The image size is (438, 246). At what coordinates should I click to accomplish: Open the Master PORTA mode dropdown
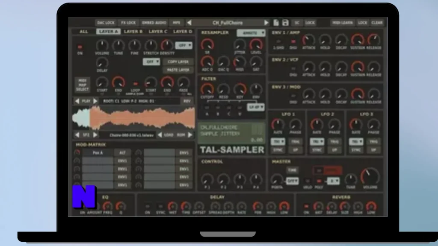click(292, 181)
